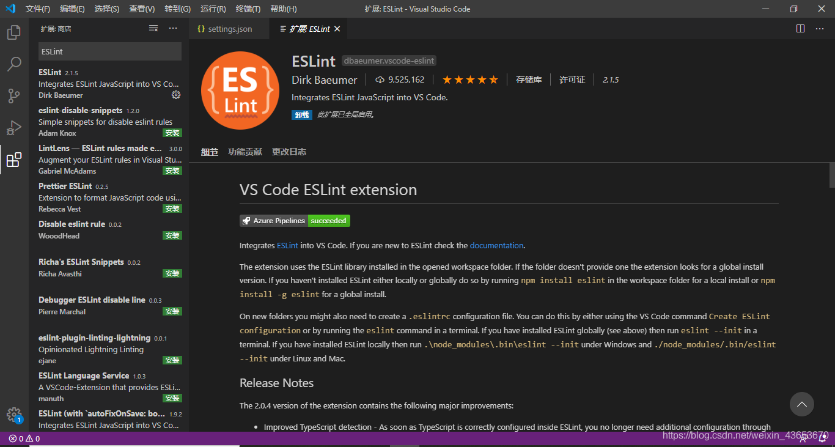Open the 编辑(E) menu
The height and width of the screenshot is (447, 835).
tap(73, 9)
